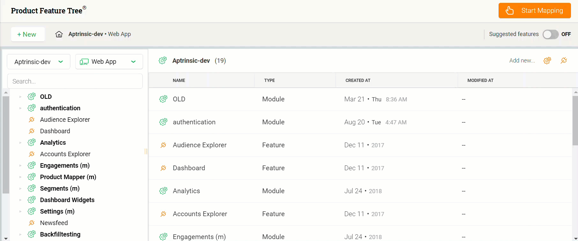Focus the Search... input field

tap(75, 81)
